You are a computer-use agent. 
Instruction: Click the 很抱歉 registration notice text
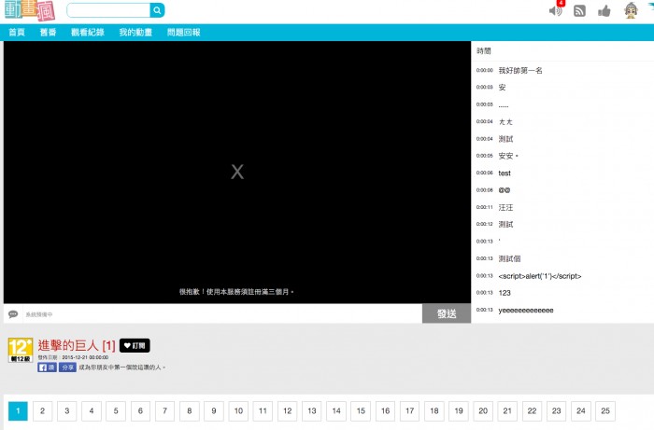point(236,292)
